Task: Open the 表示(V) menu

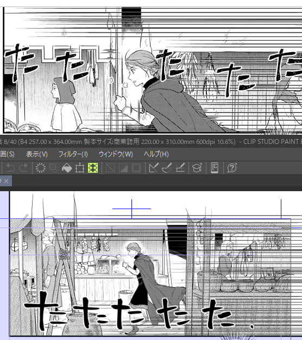Action: 37,154
